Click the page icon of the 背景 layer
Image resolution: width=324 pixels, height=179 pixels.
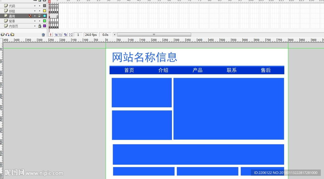(x=6, y=21)
